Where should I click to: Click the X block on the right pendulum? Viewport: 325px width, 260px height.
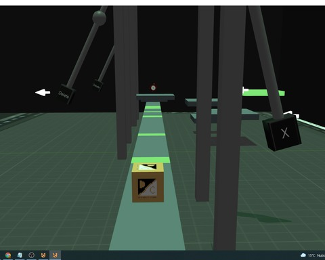click(x=282, y=133)
